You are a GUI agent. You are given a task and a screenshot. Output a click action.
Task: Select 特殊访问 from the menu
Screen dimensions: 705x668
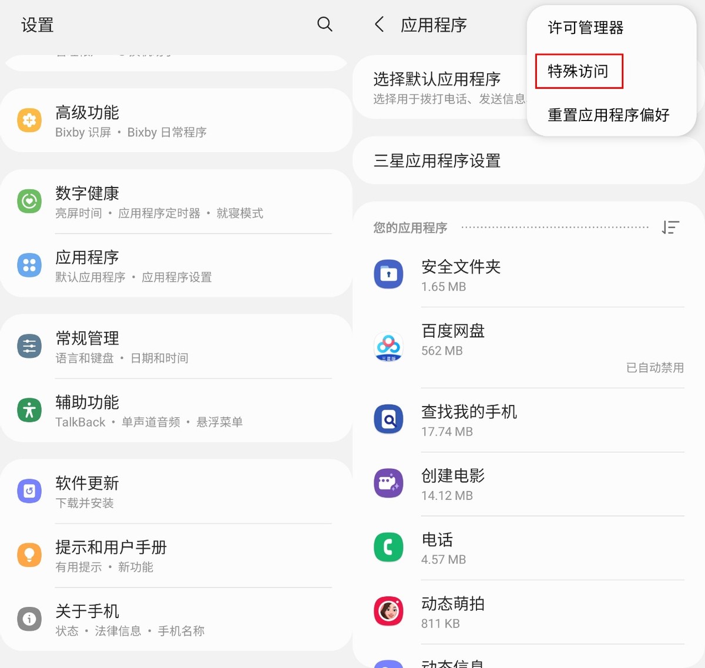click(579, 71)
